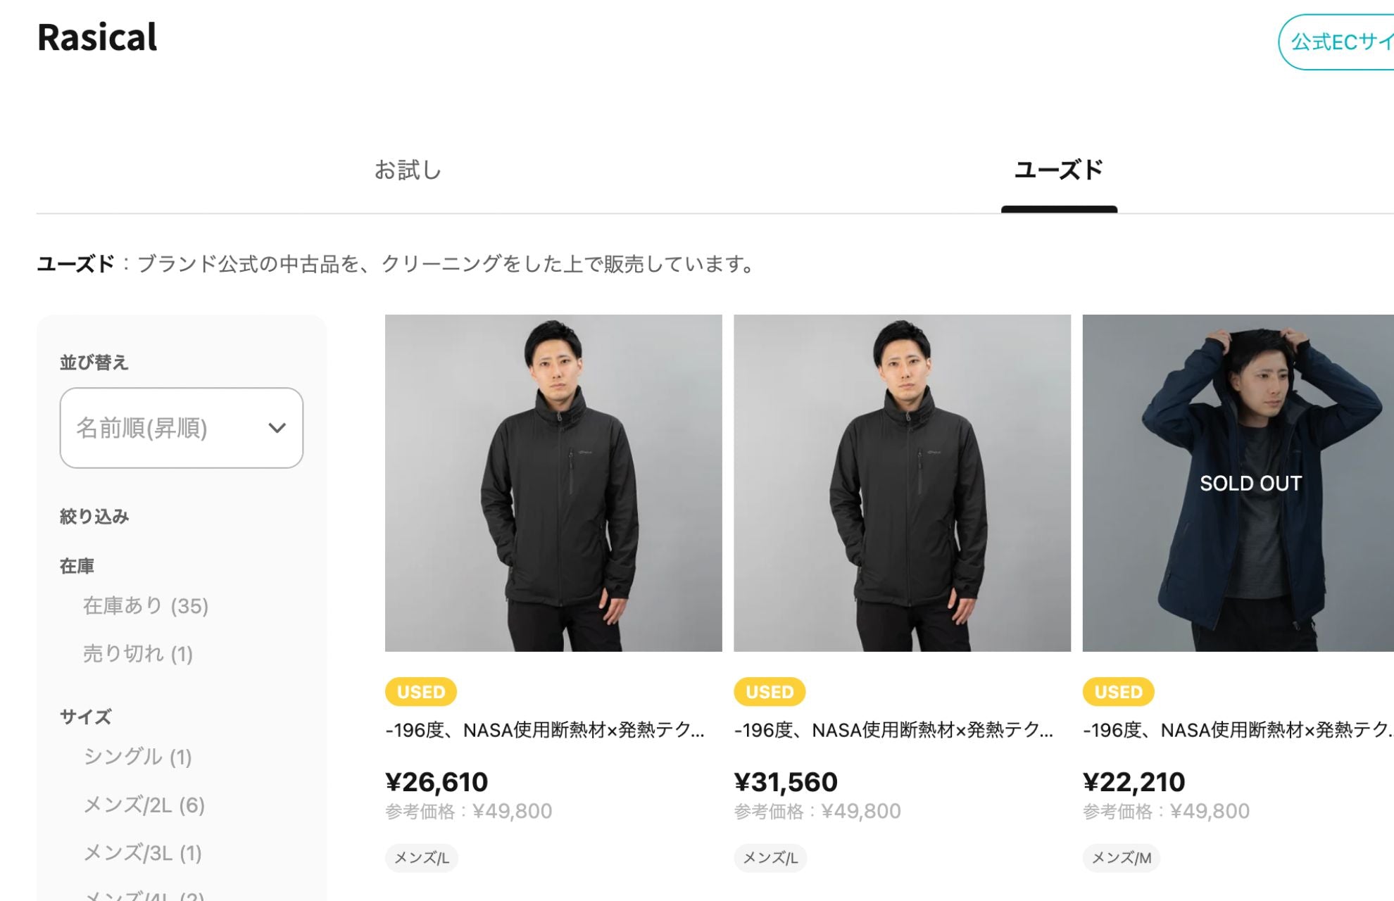The width and height of the screenshot is (1394, 901).
Task: Click the sort dropdown chevron arrow
Action: coord(277,428)
